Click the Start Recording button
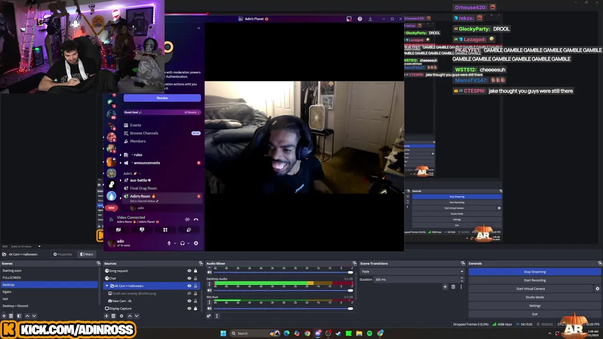Screen dimensions: 603x339 click(x=535, y=280)
